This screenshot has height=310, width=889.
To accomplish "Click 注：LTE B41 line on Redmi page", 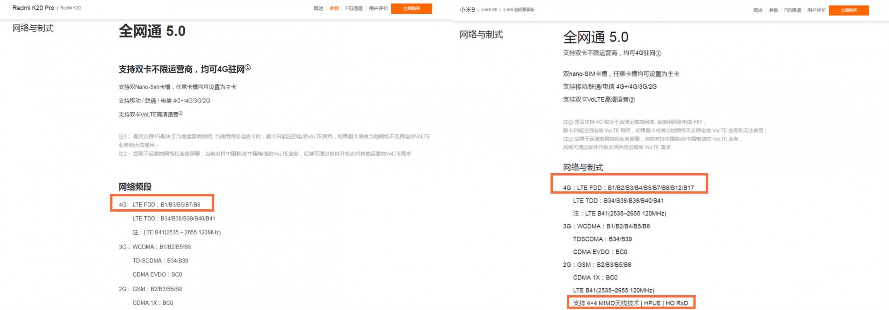I will coord(176,232).
